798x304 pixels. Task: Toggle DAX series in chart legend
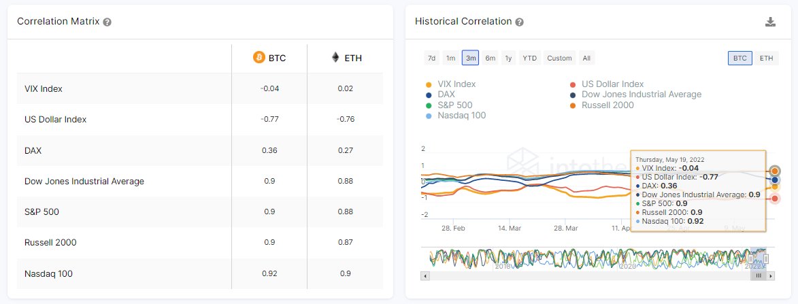pyautogui.click(x=440, y=95)
